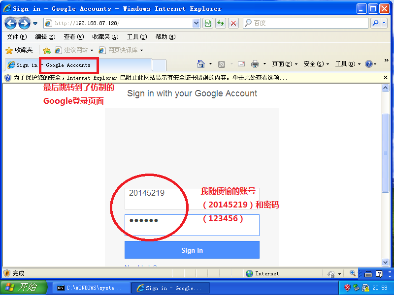Open the 查看(V) menu
The width and height of the screenshot is (394, 295).
coord(73,37)
